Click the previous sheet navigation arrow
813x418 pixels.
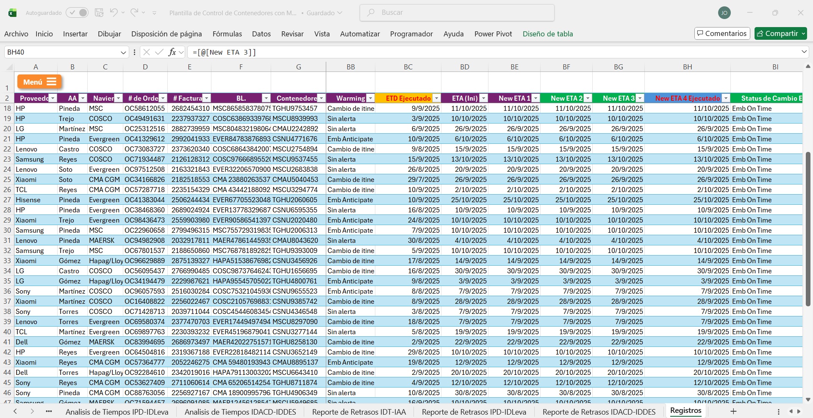[x=15, y=411]
